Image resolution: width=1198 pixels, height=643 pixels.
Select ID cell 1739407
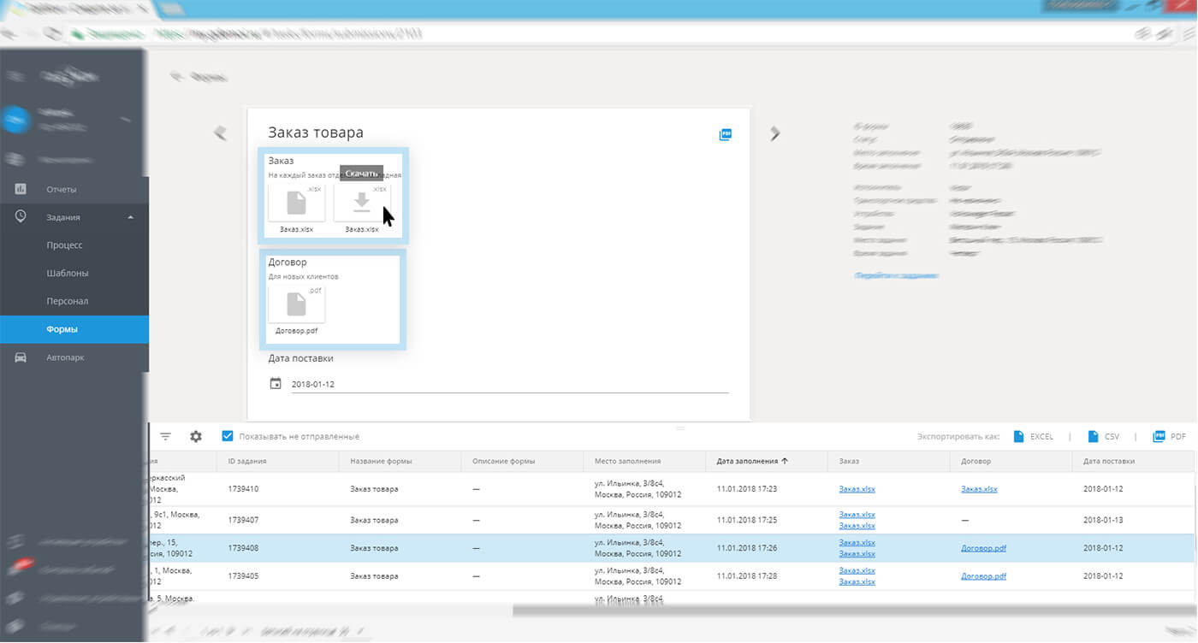(243, 520)
